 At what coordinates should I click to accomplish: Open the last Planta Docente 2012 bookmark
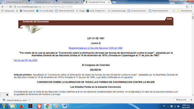pyautogui.click(x=158, y=11)
